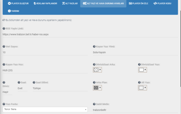Click the help icon beside Kayan Yazı Yönü
The height and width of the screenshot is (114, 181).
point(94,47)
